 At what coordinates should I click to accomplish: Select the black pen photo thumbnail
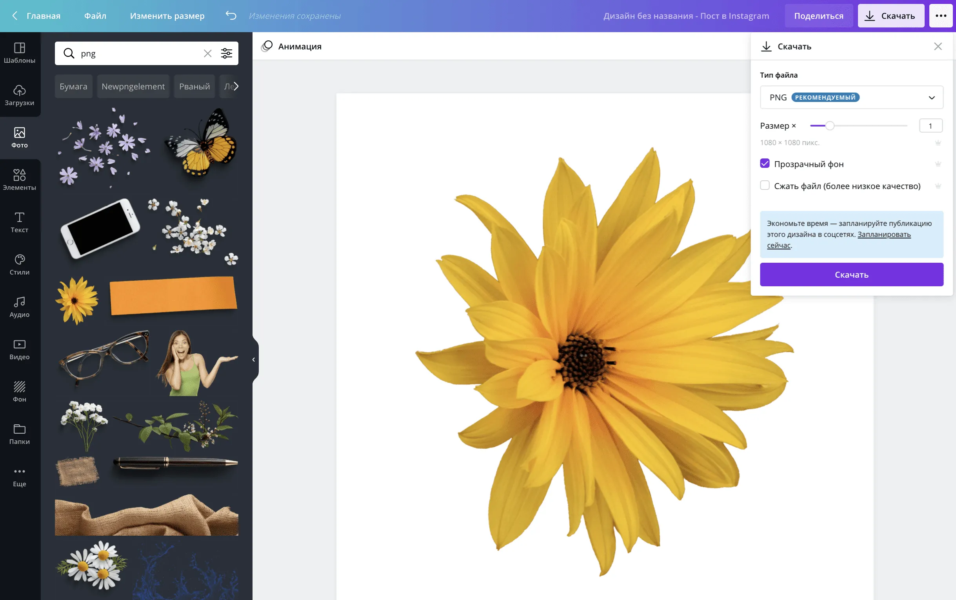point(175,462)
